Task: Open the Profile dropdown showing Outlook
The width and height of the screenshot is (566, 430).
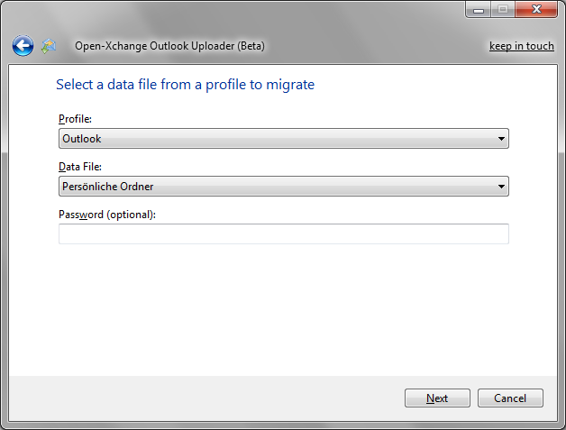Action: [284, 138]
